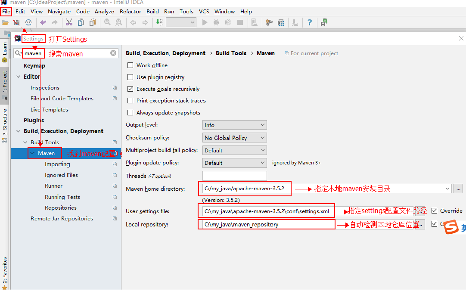Click the Redo arrow icon
The height and width of the screenshot is (291, 466).
point(55,22)
